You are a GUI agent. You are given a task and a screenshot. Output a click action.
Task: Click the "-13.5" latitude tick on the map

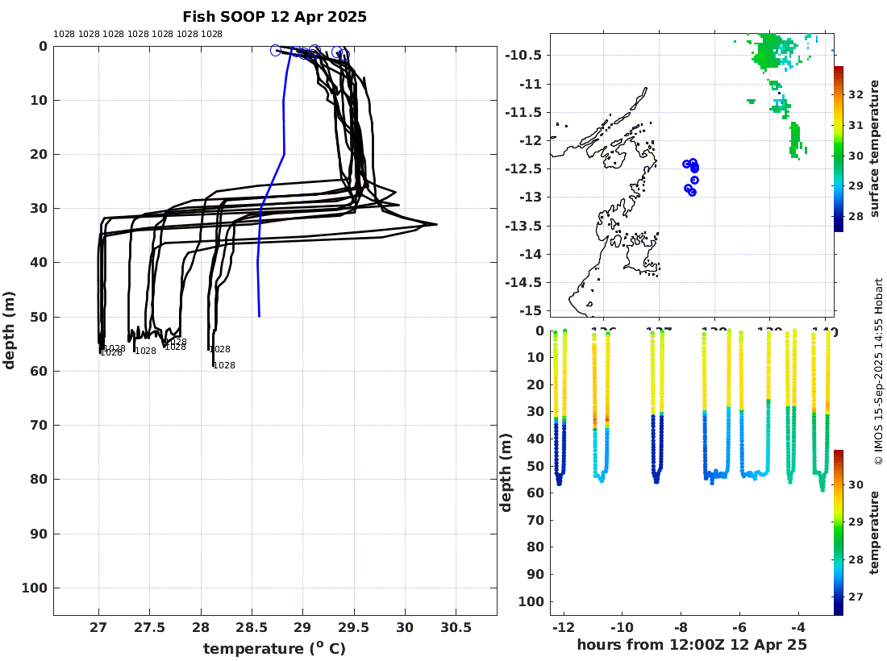523,226
